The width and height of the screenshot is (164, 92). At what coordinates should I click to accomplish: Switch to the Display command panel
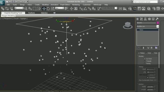coord(153,19)
